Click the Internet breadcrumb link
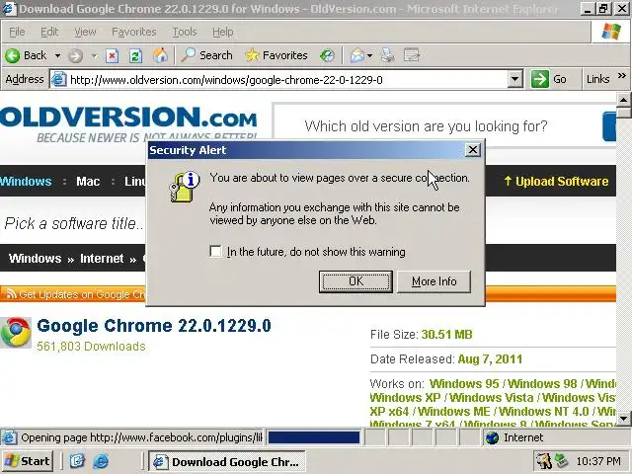The image size is (632, 474). 102,259
